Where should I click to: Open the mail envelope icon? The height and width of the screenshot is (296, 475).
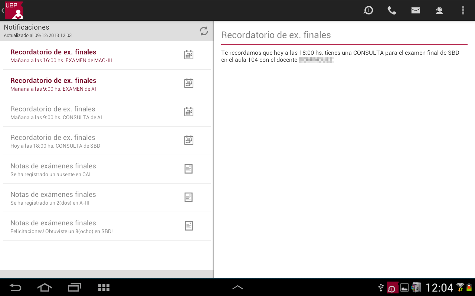[415, 10]
